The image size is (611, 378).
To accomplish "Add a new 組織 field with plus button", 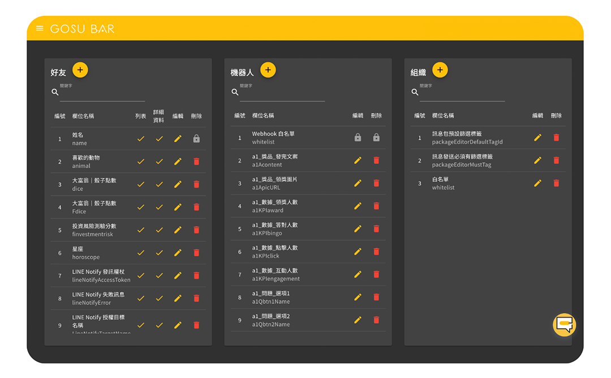I will [440, 70].
